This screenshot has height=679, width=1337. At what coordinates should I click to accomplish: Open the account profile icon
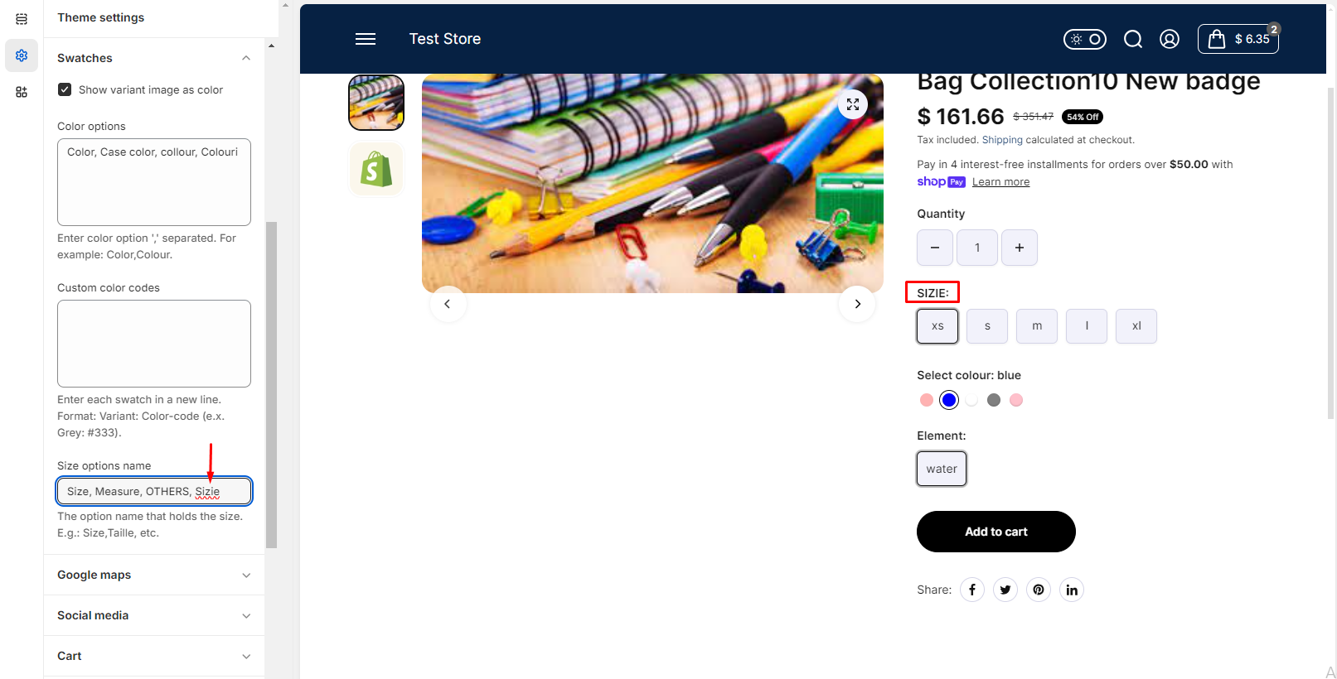1169,39
